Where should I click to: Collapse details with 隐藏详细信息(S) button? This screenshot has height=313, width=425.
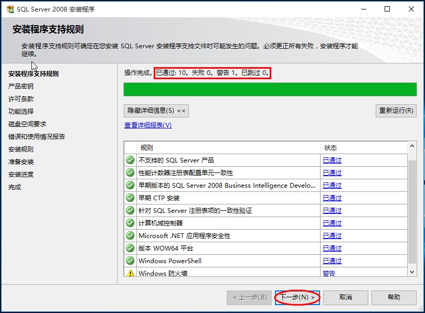[156, 111]
